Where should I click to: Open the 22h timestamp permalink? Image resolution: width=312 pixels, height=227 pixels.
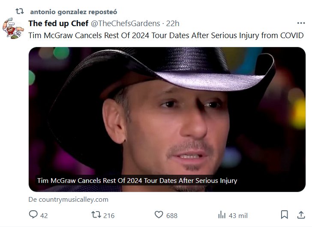point(173,23)
